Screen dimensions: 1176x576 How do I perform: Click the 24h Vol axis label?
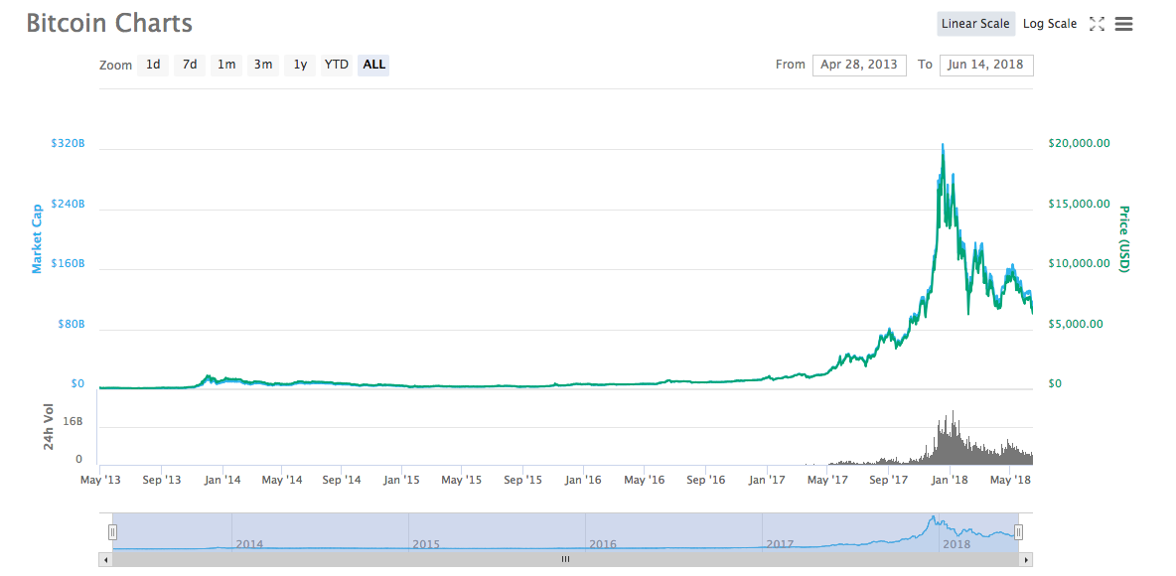(49, 427)
